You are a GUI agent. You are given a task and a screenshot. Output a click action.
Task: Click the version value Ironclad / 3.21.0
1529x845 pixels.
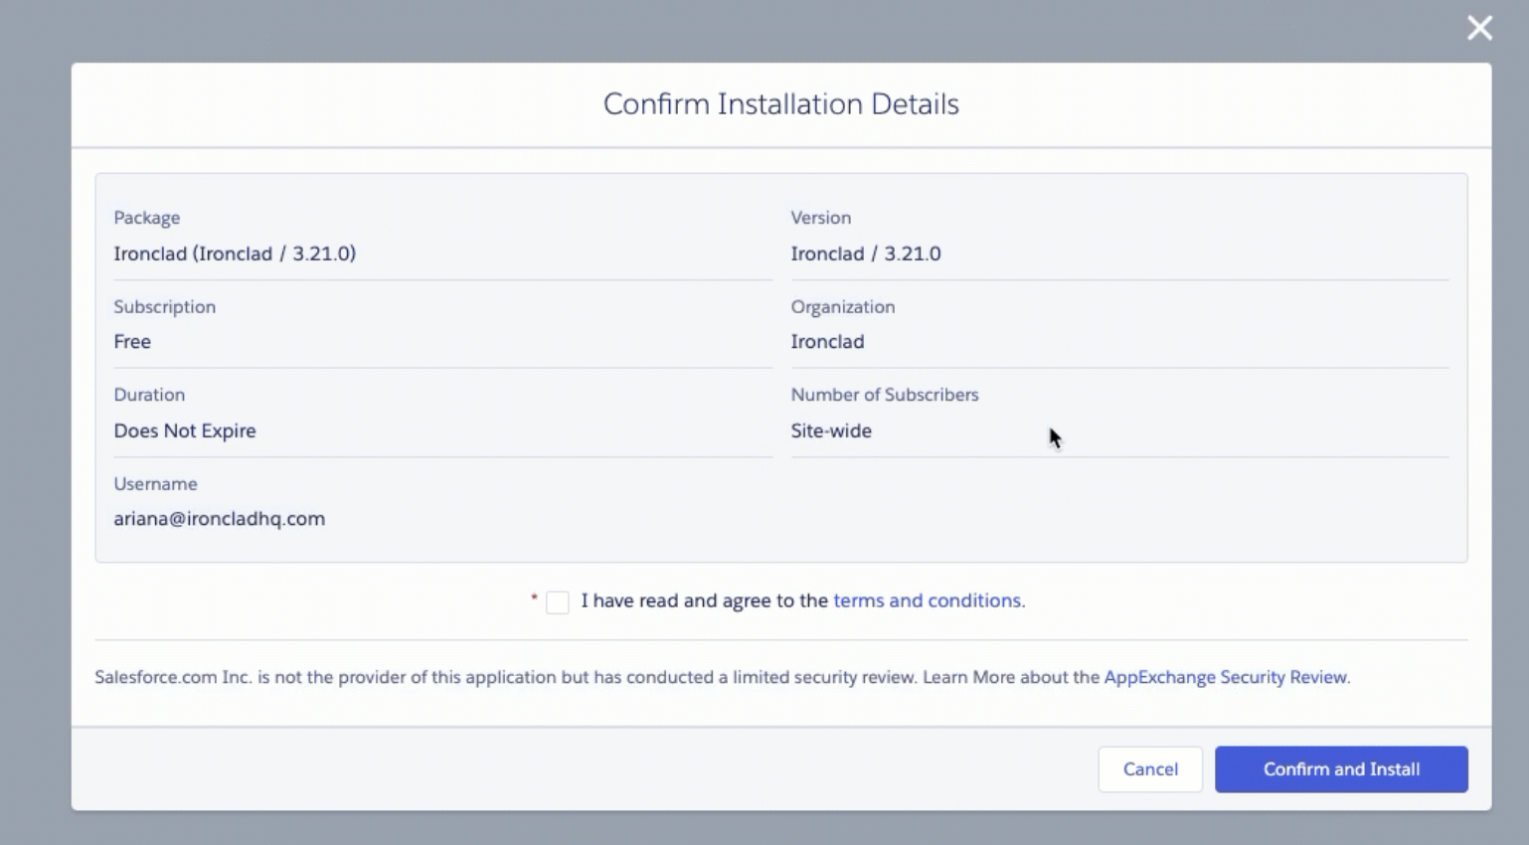point(866,253)
